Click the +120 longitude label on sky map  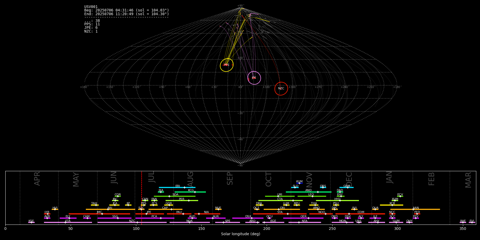coord(136,87)
